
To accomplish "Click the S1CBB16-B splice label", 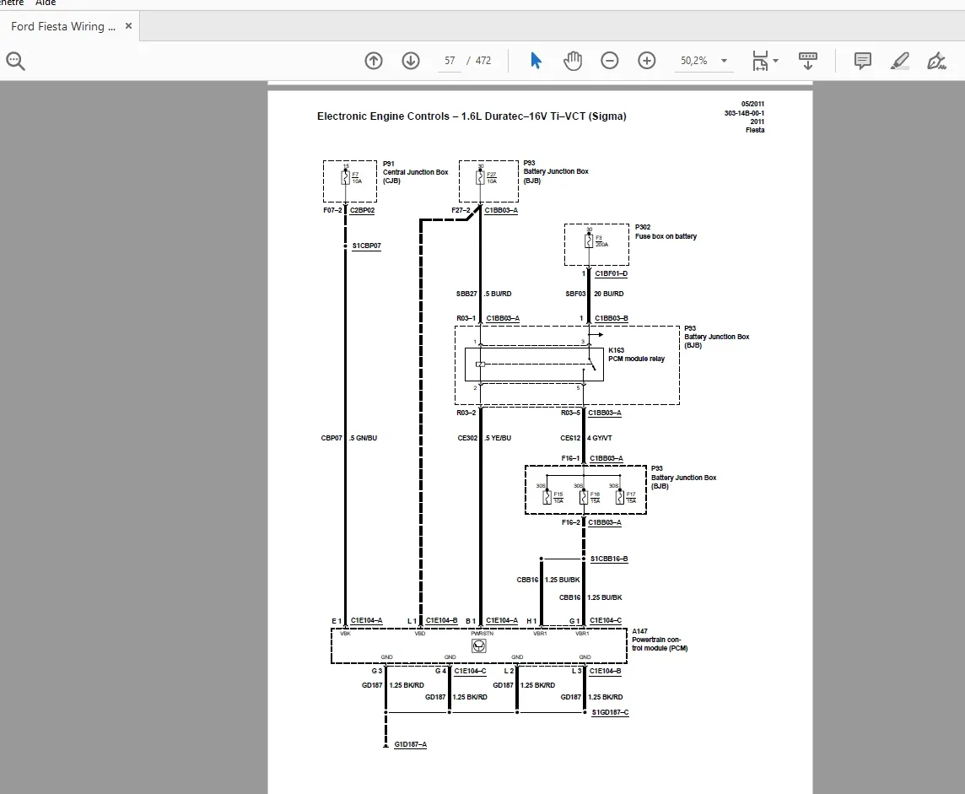I will coord(609,559).
